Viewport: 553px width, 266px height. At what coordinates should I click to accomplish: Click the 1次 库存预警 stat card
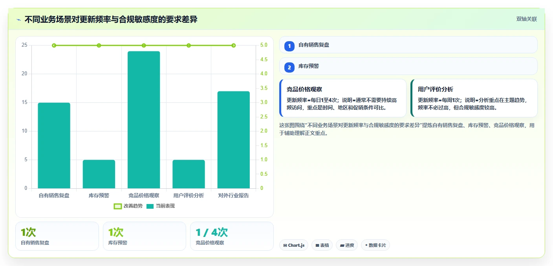point(145,236)
